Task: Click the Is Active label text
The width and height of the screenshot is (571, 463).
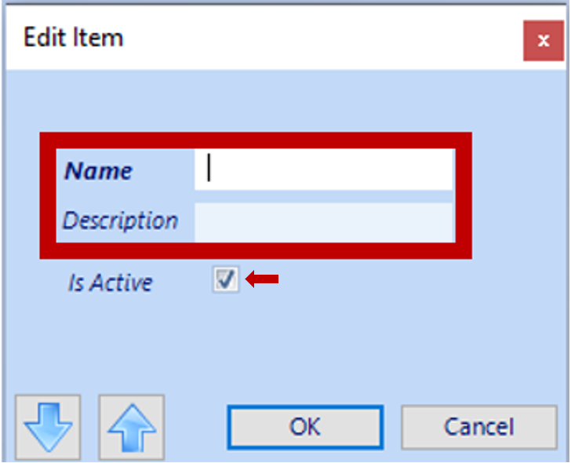Action: [x=111, y=283]
